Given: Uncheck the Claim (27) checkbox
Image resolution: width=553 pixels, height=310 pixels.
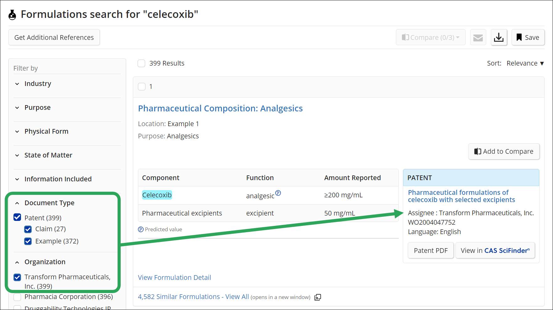Looking at the screenshot, I should (28, 229).
